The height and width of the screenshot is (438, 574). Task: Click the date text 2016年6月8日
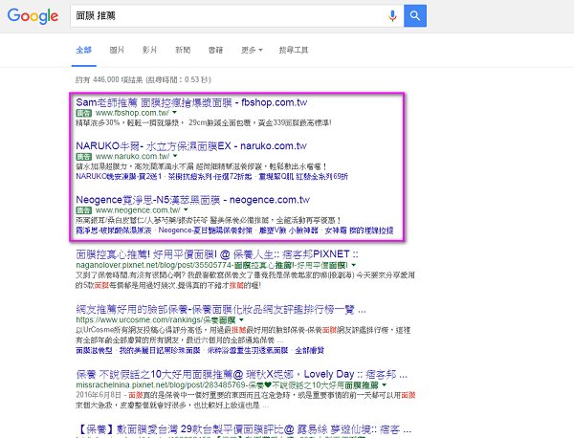99,395
